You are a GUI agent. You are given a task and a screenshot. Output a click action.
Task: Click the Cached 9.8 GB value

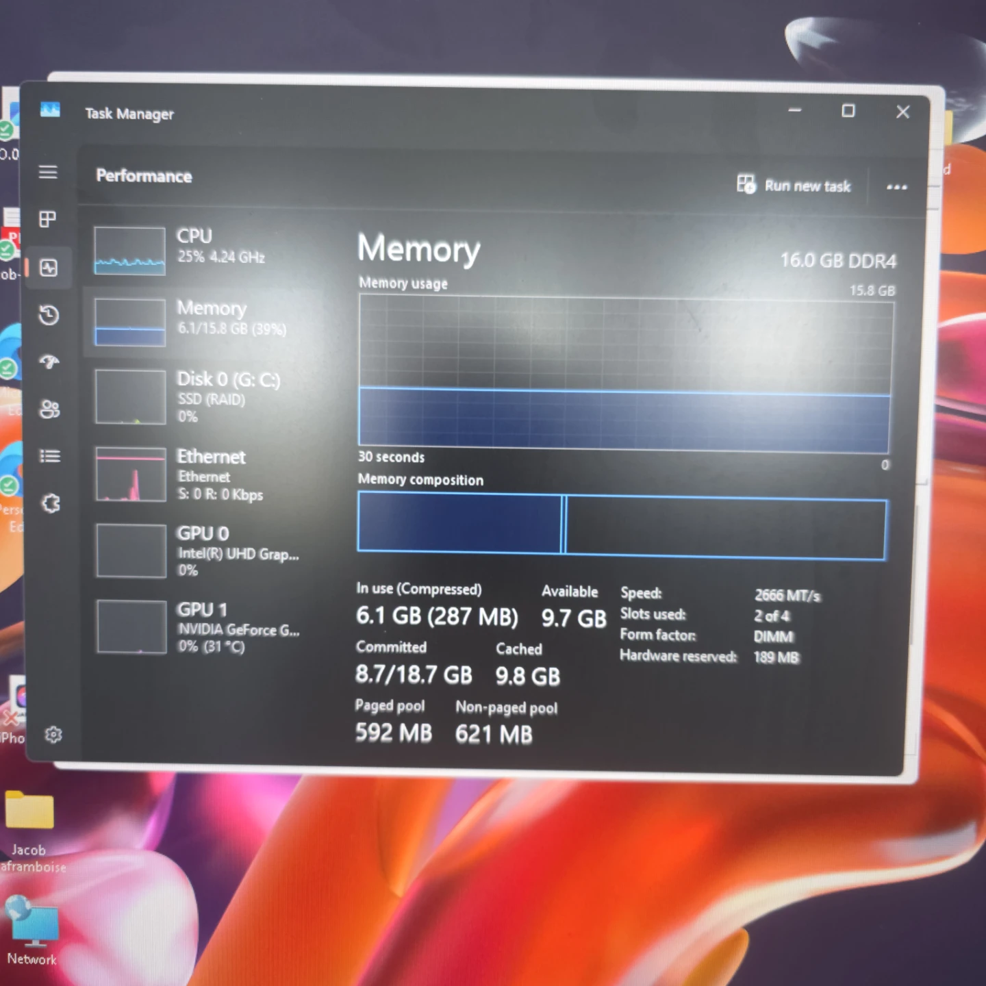[x=528, y=677]
